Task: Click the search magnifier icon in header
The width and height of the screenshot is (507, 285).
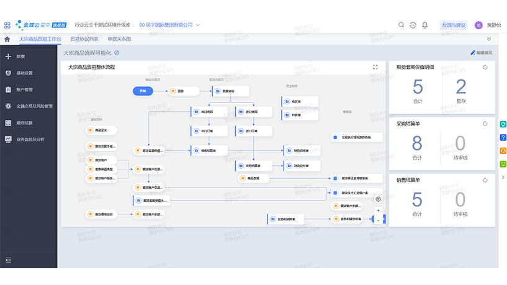Action: [402, 25]
